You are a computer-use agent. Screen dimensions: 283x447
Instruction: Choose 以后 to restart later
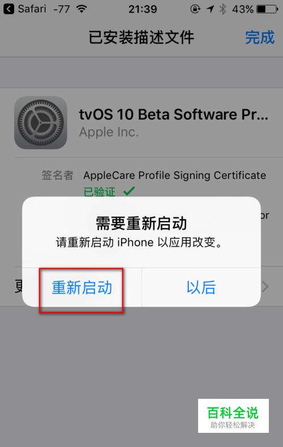tap(201, 287)
